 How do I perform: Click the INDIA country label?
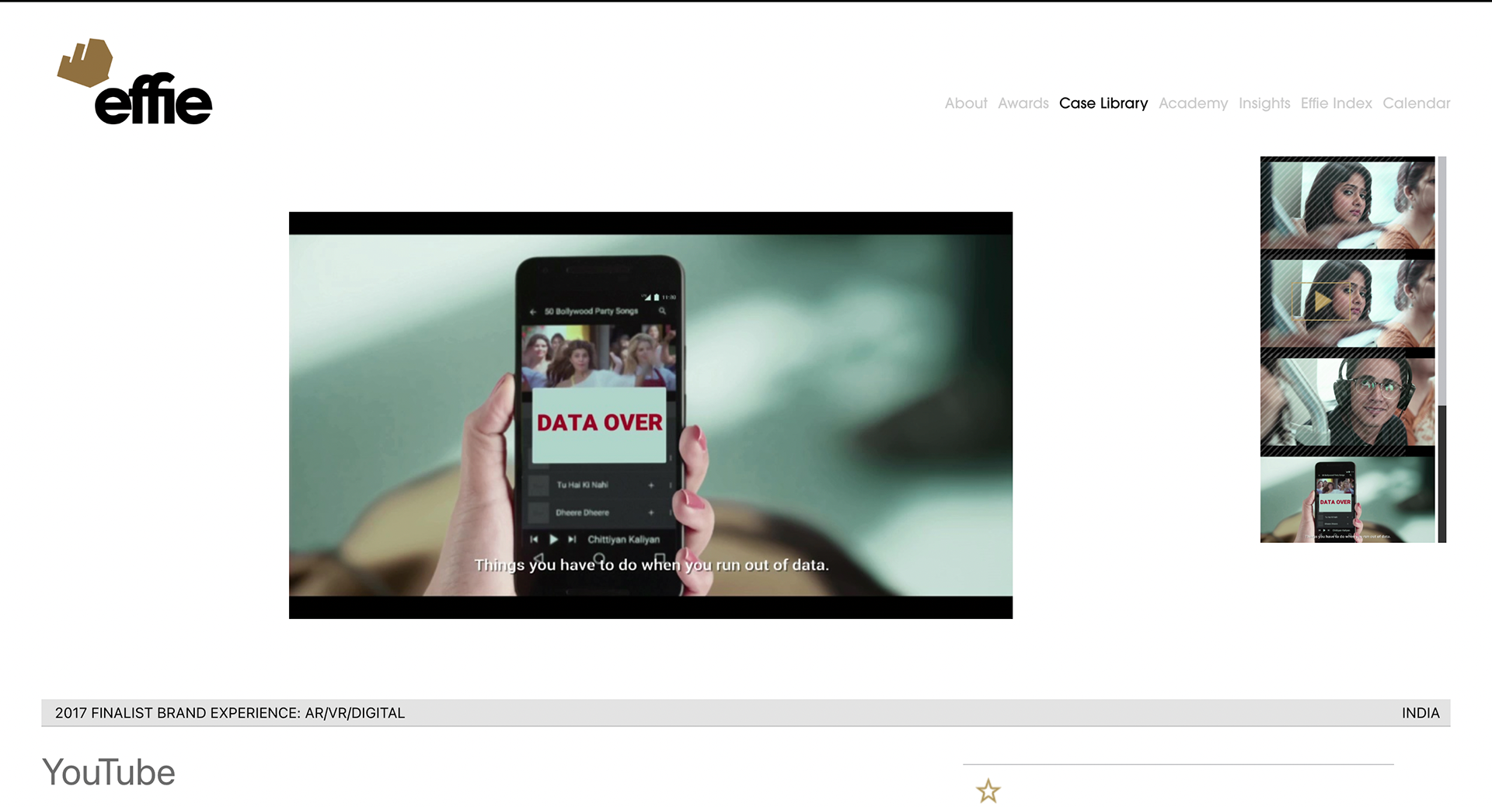coord(1421,713)
